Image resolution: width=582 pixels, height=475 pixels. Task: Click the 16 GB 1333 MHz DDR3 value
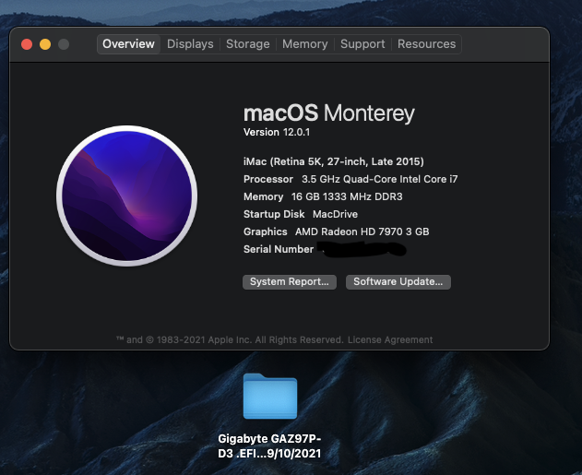tap(347, 196)
